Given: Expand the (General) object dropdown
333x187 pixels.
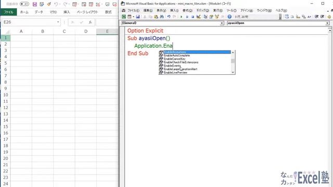Looking at the screenshot, I should 222,23.
